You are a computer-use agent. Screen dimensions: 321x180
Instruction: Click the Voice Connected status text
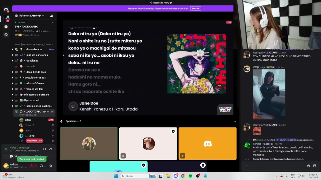pyautogui.click(x=20, y=148)
